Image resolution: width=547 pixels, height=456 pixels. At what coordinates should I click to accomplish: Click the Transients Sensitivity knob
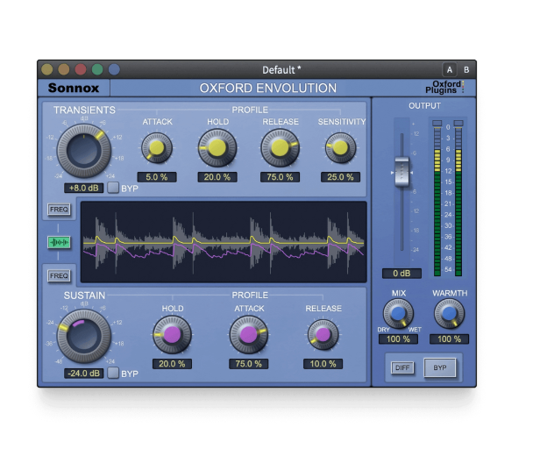coord(341,148)
